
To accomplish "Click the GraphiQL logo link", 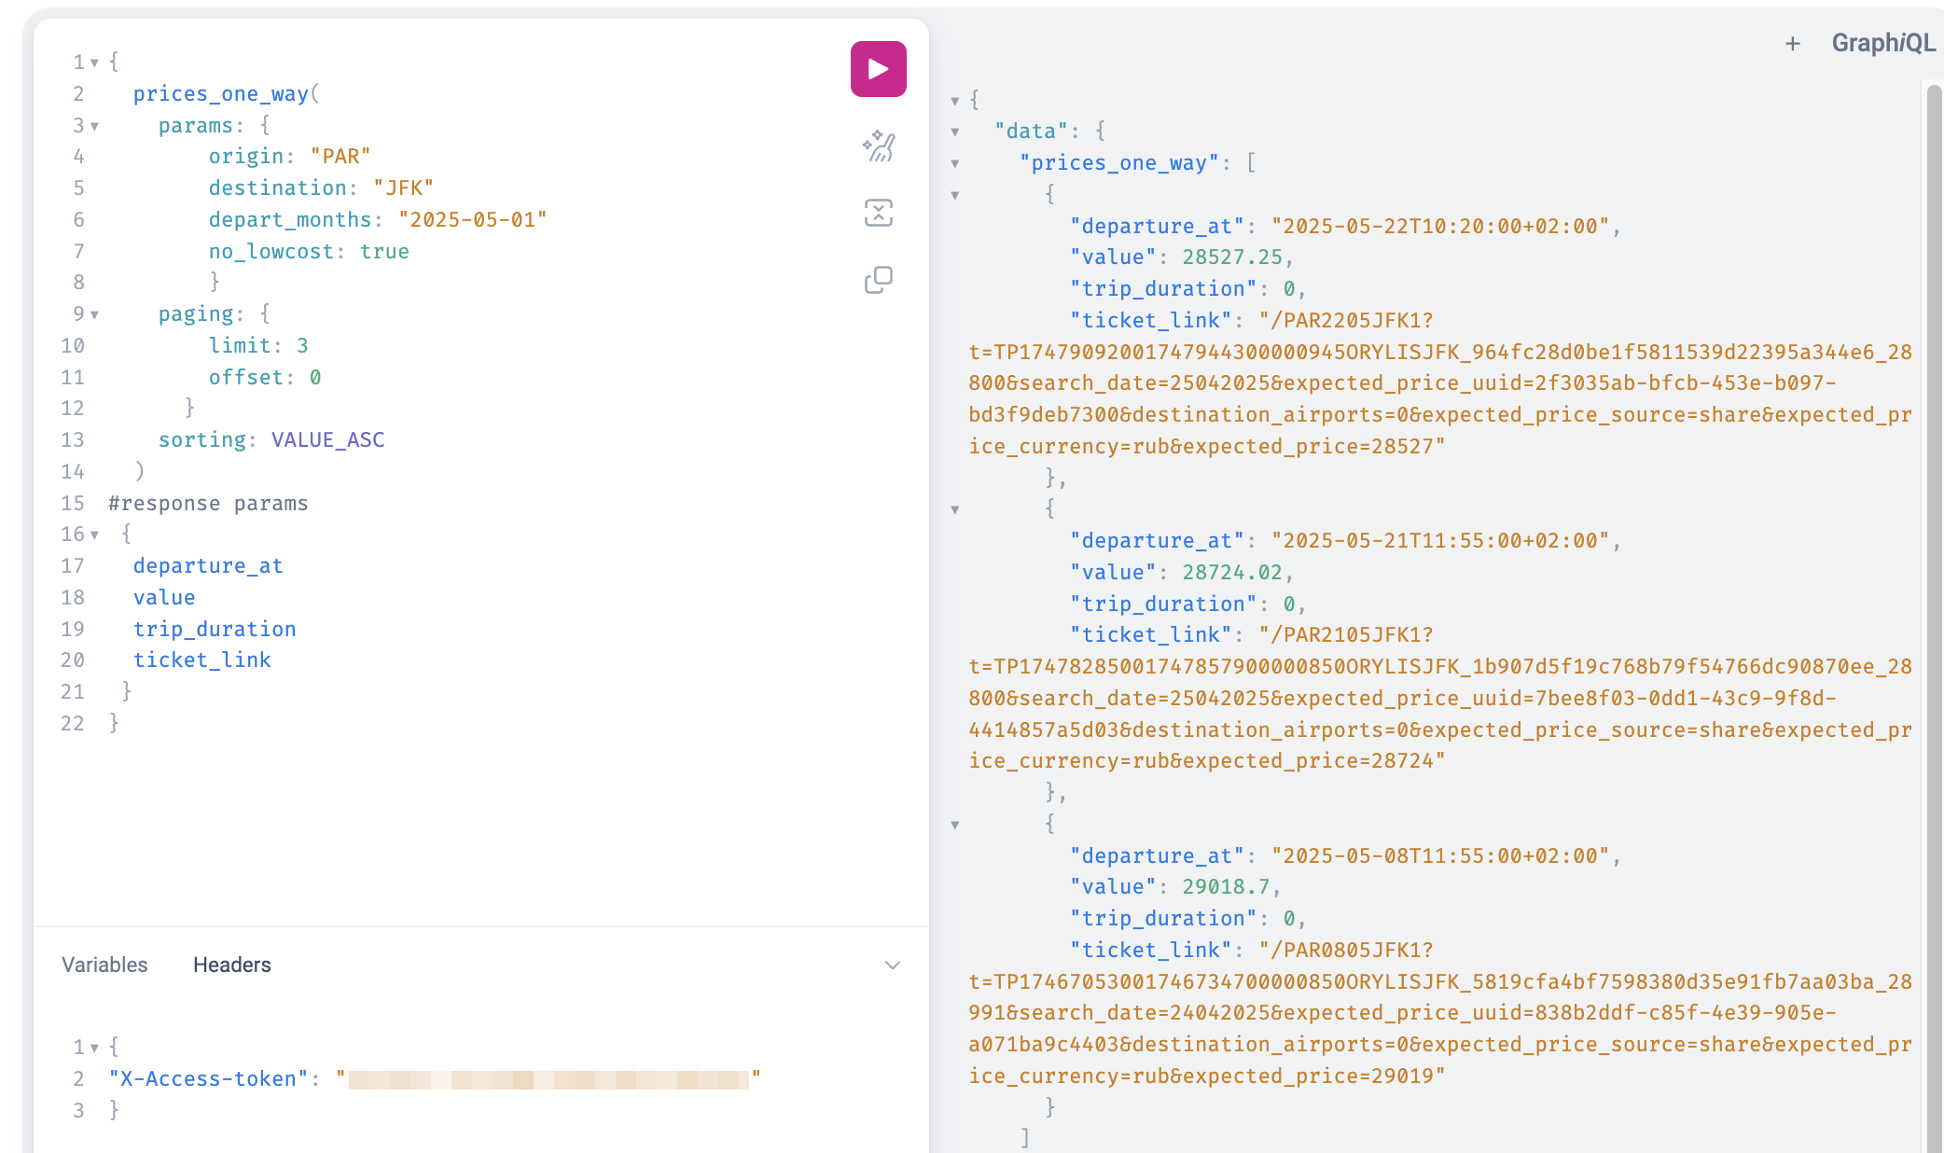I will coord(1882,43).
